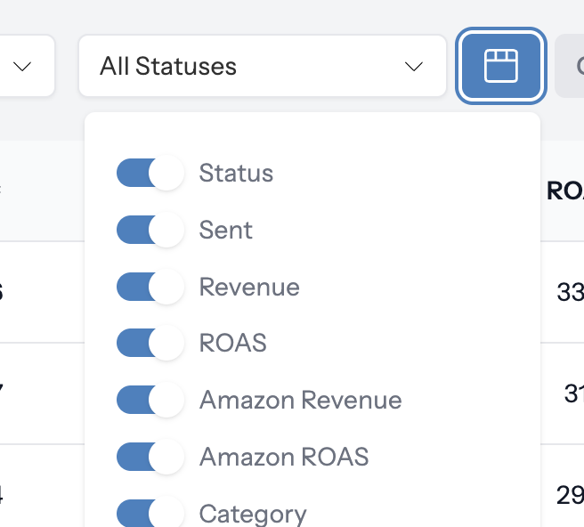Click the 'Sent' label text
The width and height of the screenshot is (584, 527).
click(226, 230)
